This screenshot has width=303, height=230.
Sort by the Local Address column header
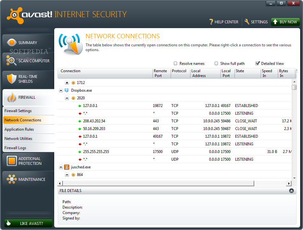(x=205, y=73)
